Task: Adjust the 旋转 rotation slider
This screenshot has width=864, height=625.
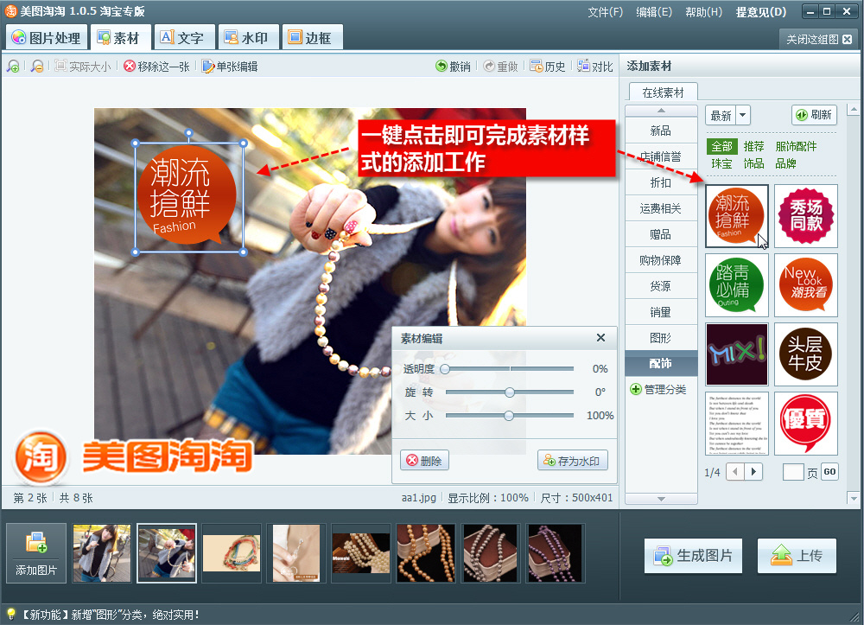Action: pos(509,392)
